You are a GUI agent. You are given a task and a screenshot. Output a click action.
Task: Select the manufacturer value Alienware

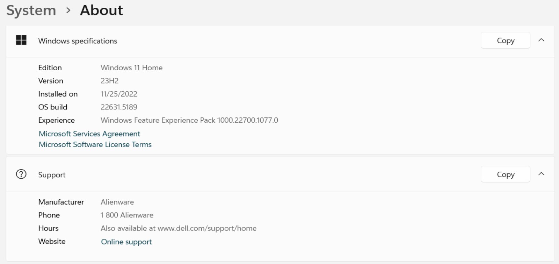pyautogui.click(x=117, y=202)
